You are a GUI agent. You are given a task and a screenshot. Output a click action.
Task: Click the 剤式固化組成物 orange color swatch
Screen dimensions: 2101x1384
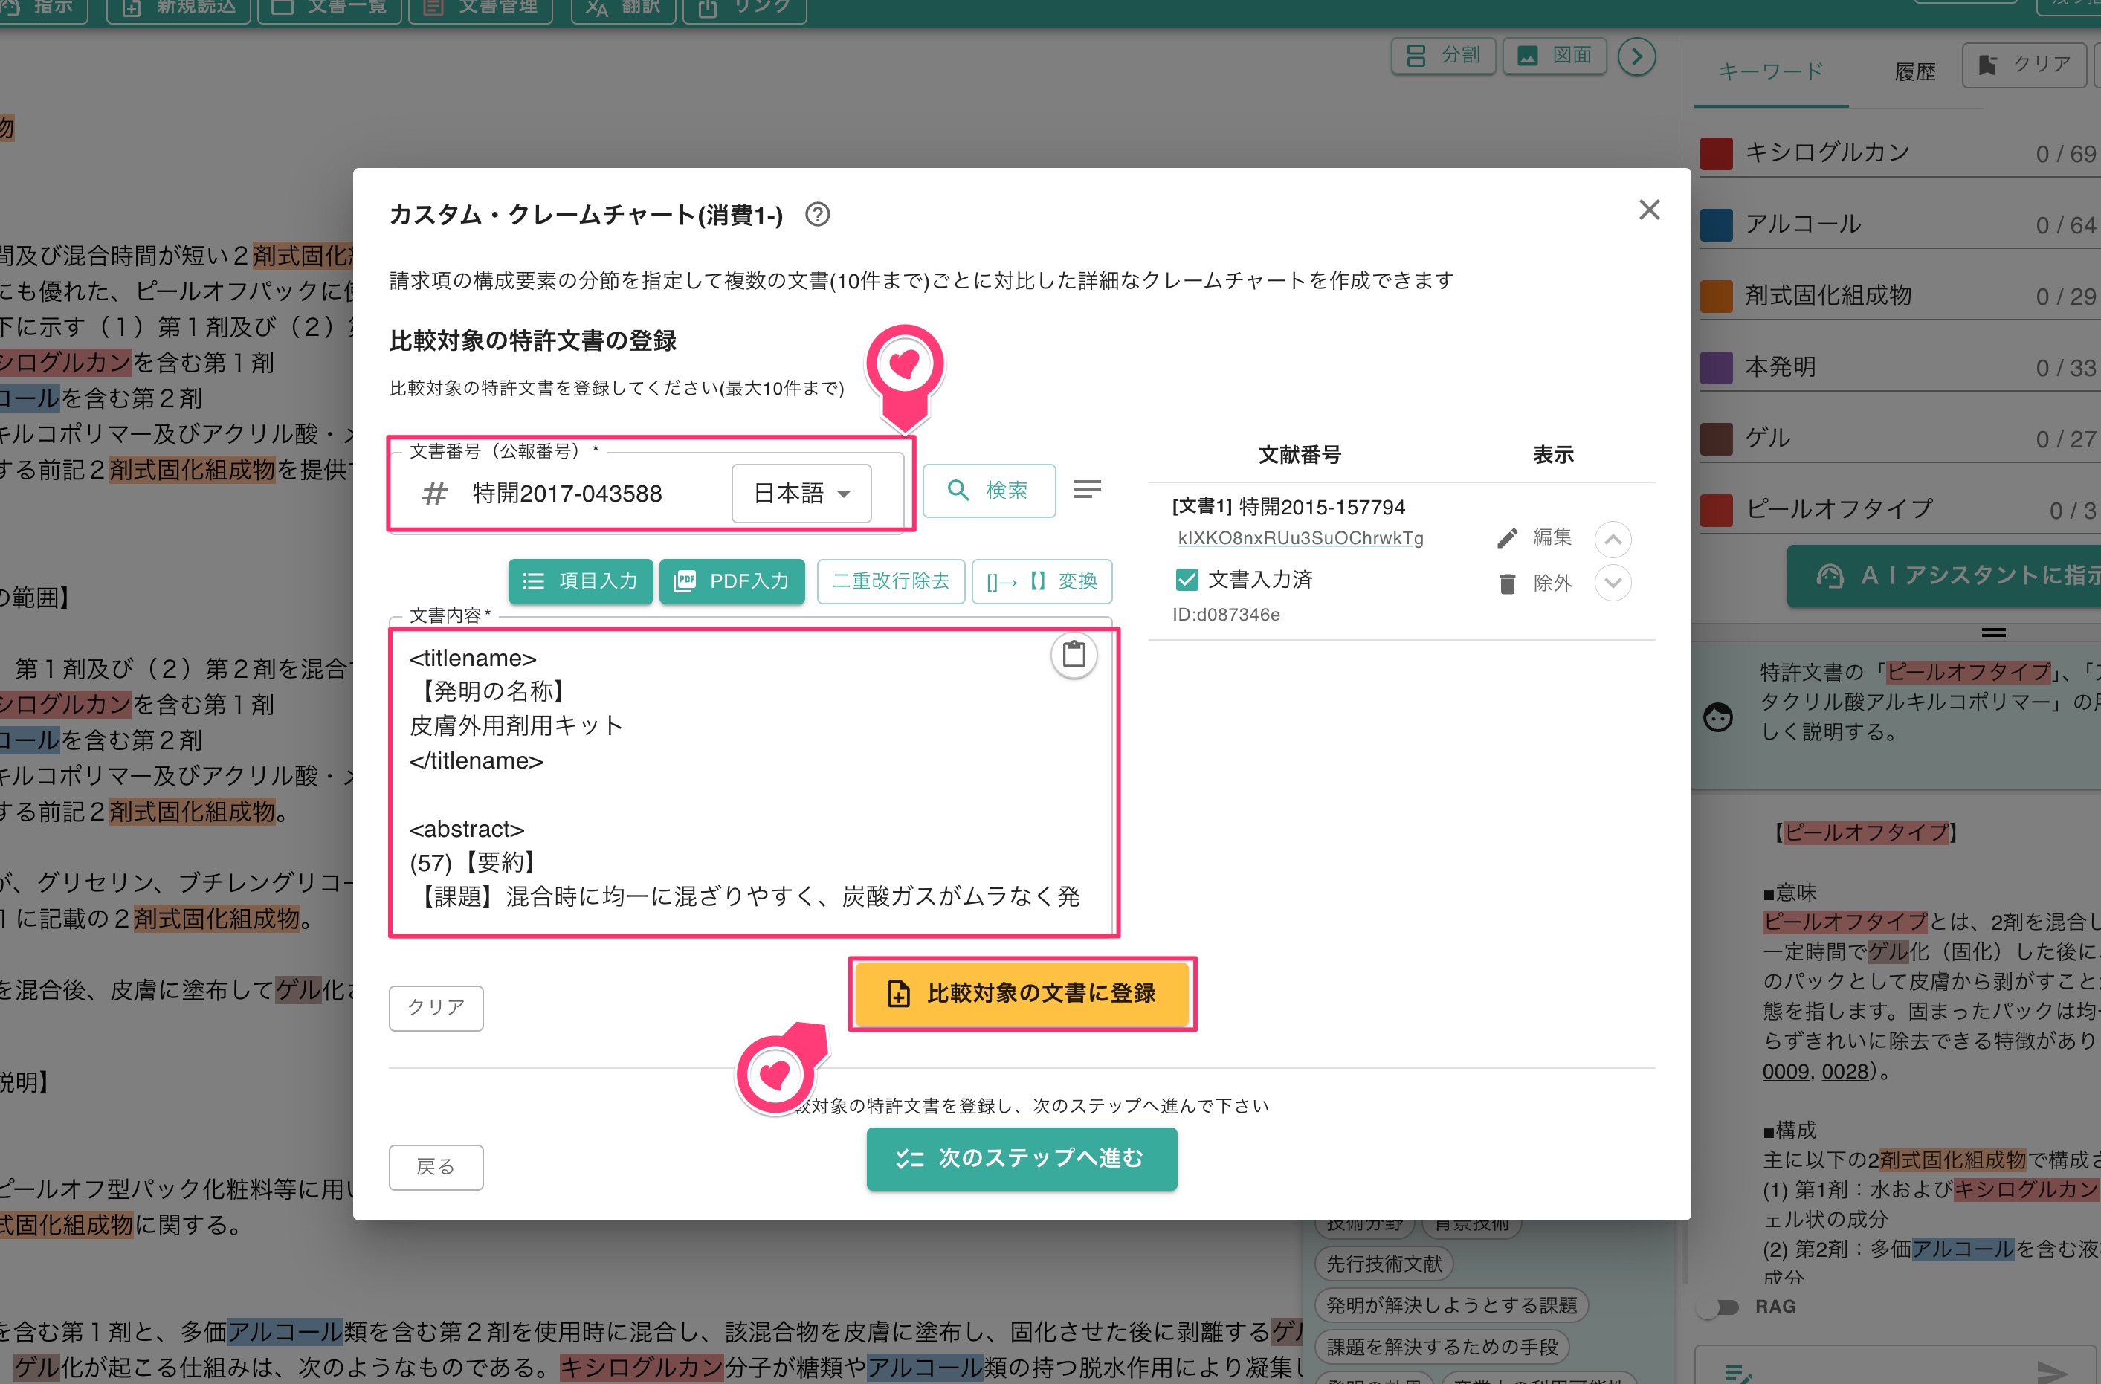[x=1716, y=296]
